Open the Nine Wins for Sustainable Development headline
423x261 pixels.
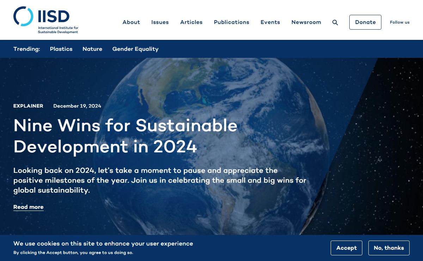pyautogui.click(x=125, y=136)
